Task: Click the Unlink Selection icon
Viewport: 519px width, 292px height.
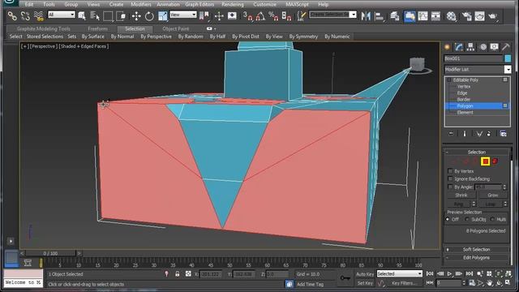Action: point(25,15)
